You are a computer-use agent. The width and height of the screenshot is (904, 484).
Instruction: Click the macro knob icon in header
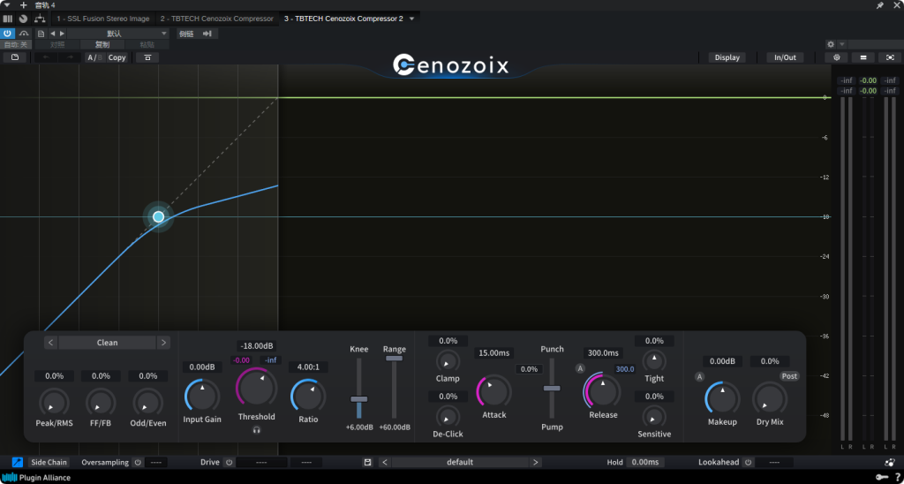[23, 19]
